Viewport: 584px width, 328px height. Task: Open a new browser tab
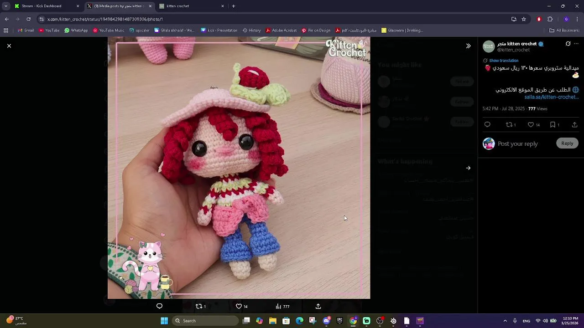click(x=234, y=6)
